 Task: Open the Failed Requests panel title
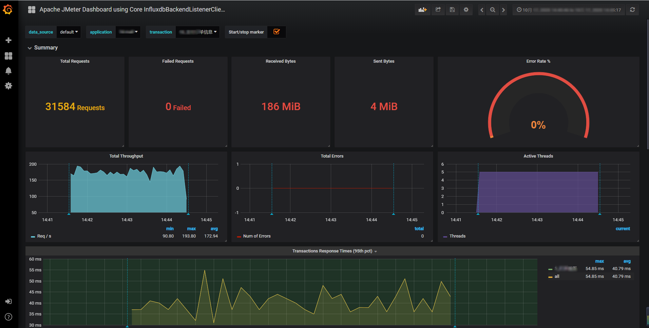pos(178,61)
